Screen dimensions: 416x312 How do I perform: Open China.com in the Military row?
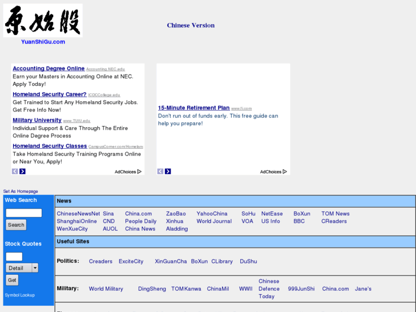pos(335,289)
